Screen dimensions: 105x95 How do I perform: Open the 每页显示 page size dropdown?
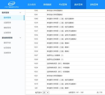coord(46,92)
